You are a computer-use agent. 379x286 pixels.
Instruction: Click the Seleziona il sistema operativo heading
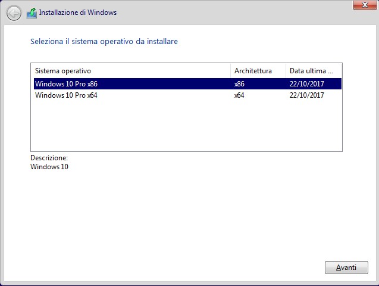[104, 41]
